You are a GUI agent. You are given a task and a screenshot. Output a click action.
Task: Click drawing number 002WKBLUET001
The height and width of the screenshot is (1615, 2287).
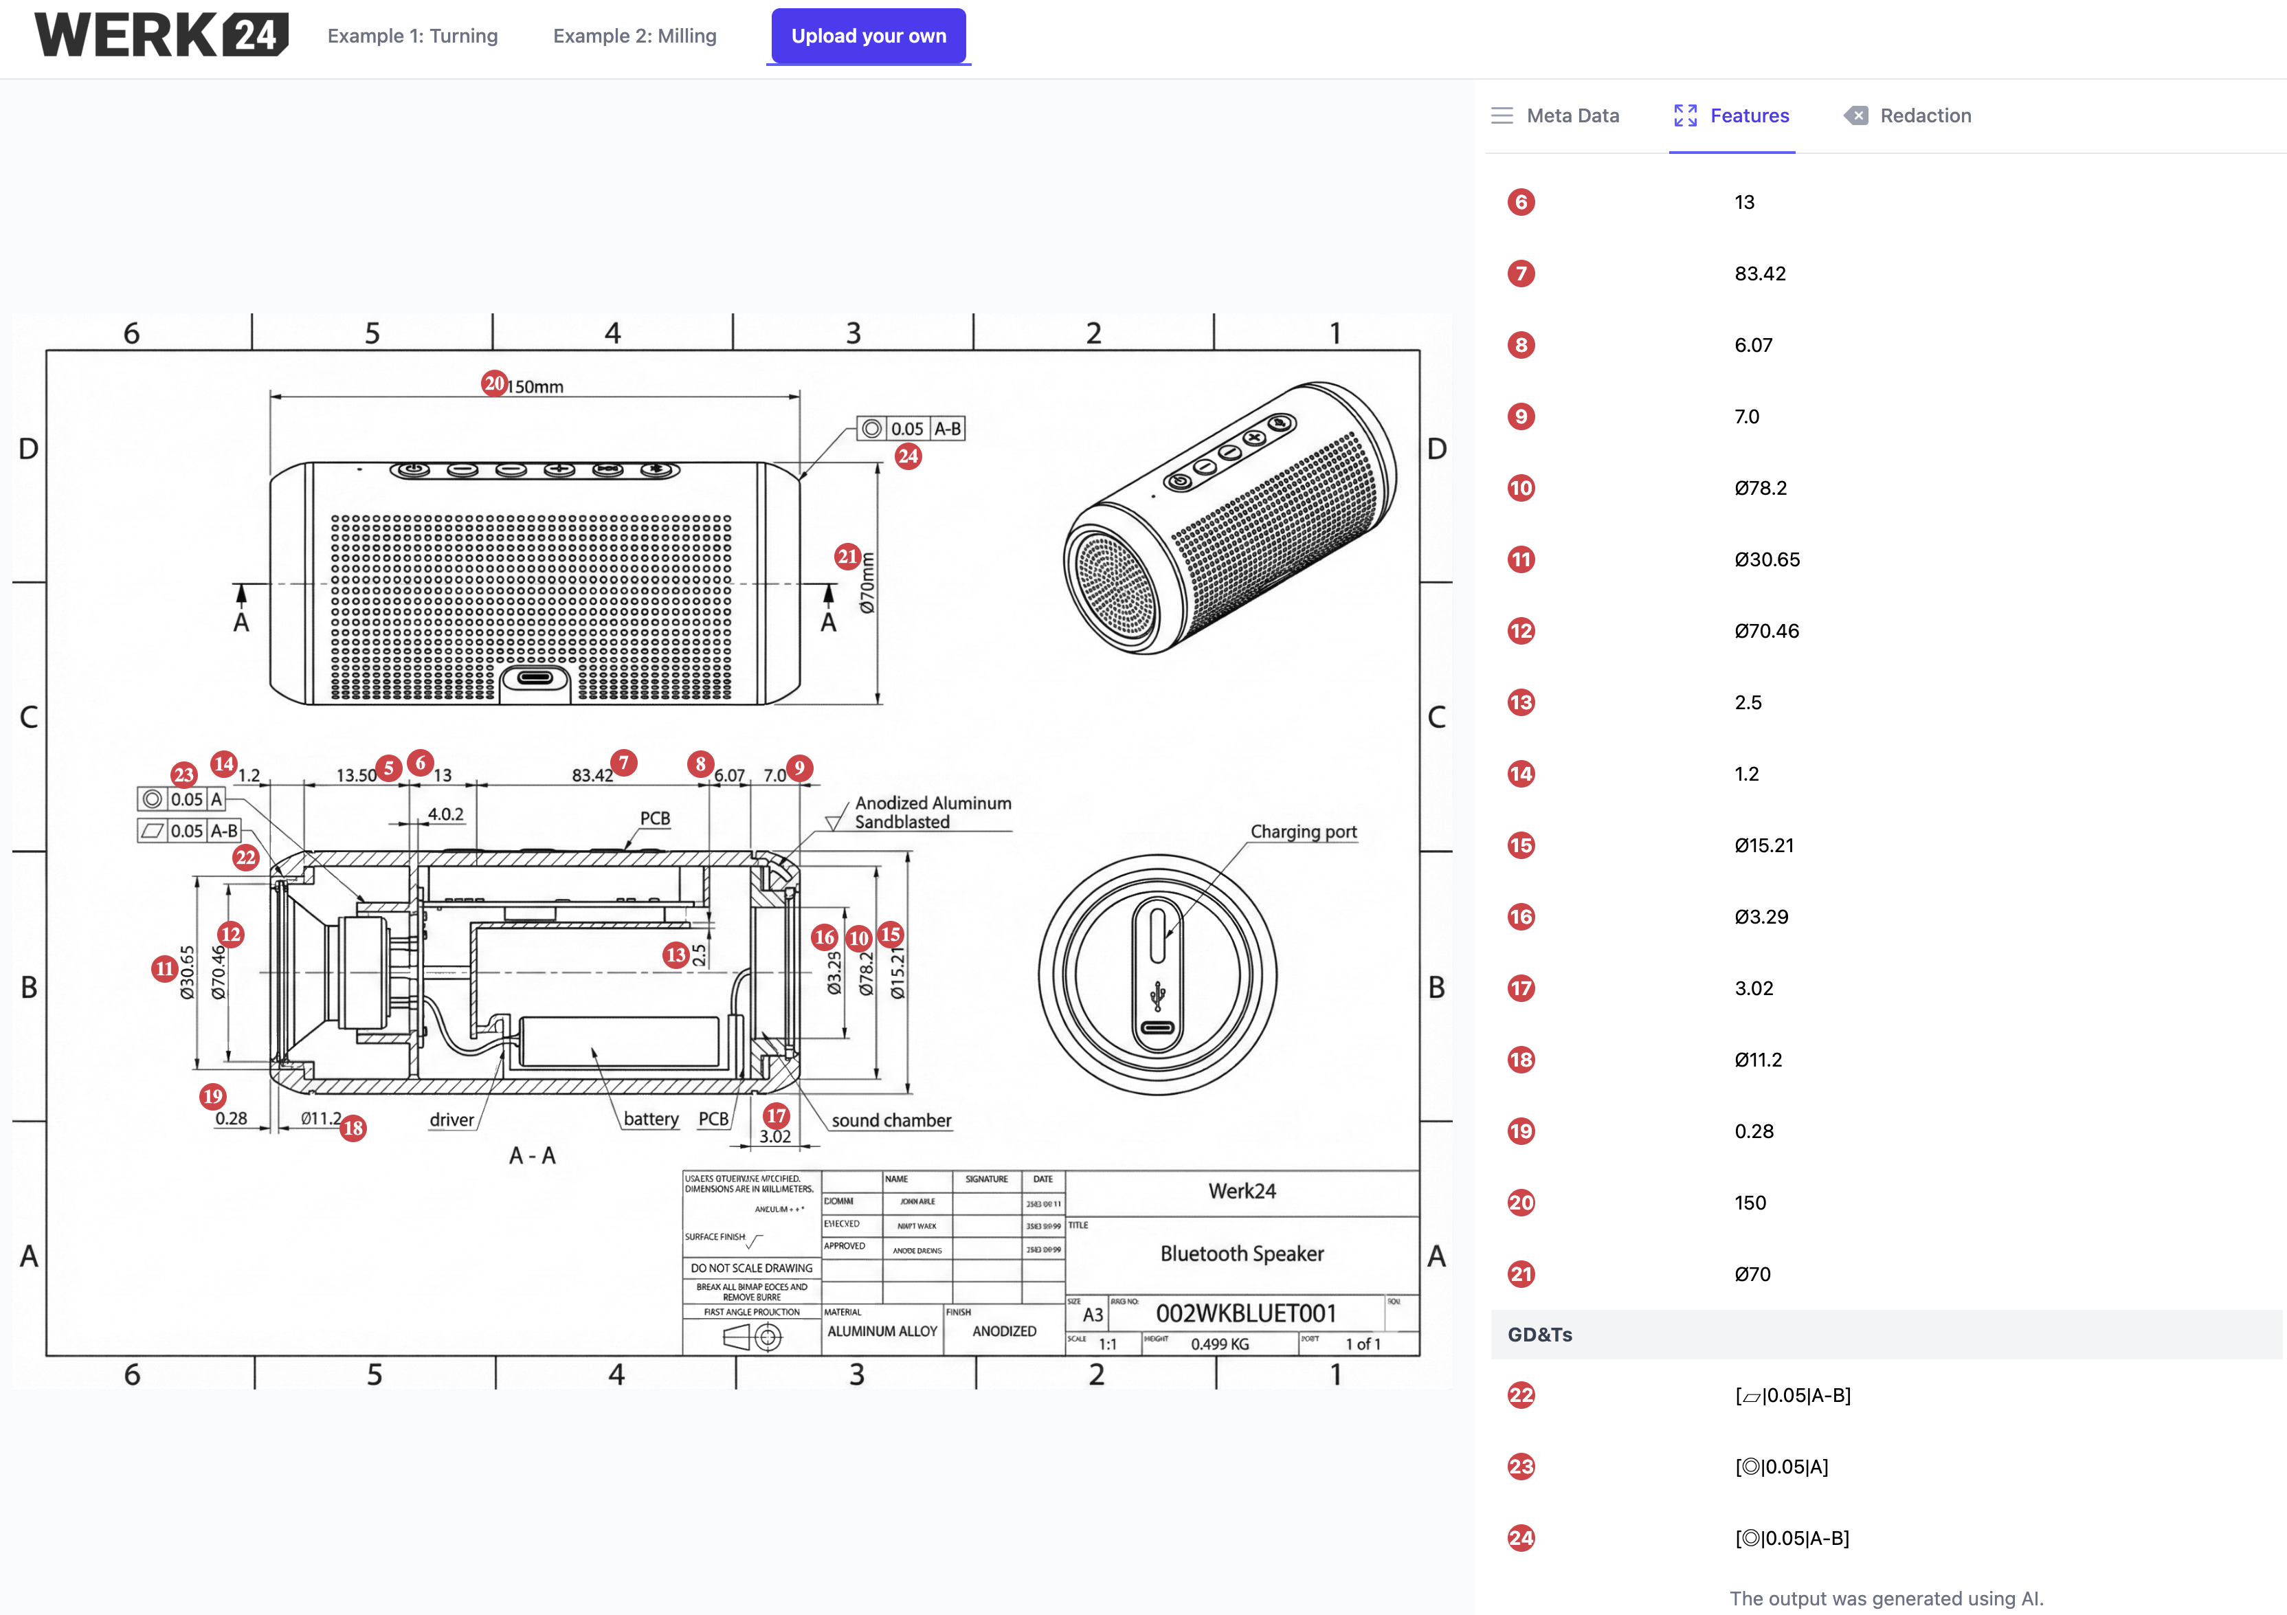coord(1246,1313)
